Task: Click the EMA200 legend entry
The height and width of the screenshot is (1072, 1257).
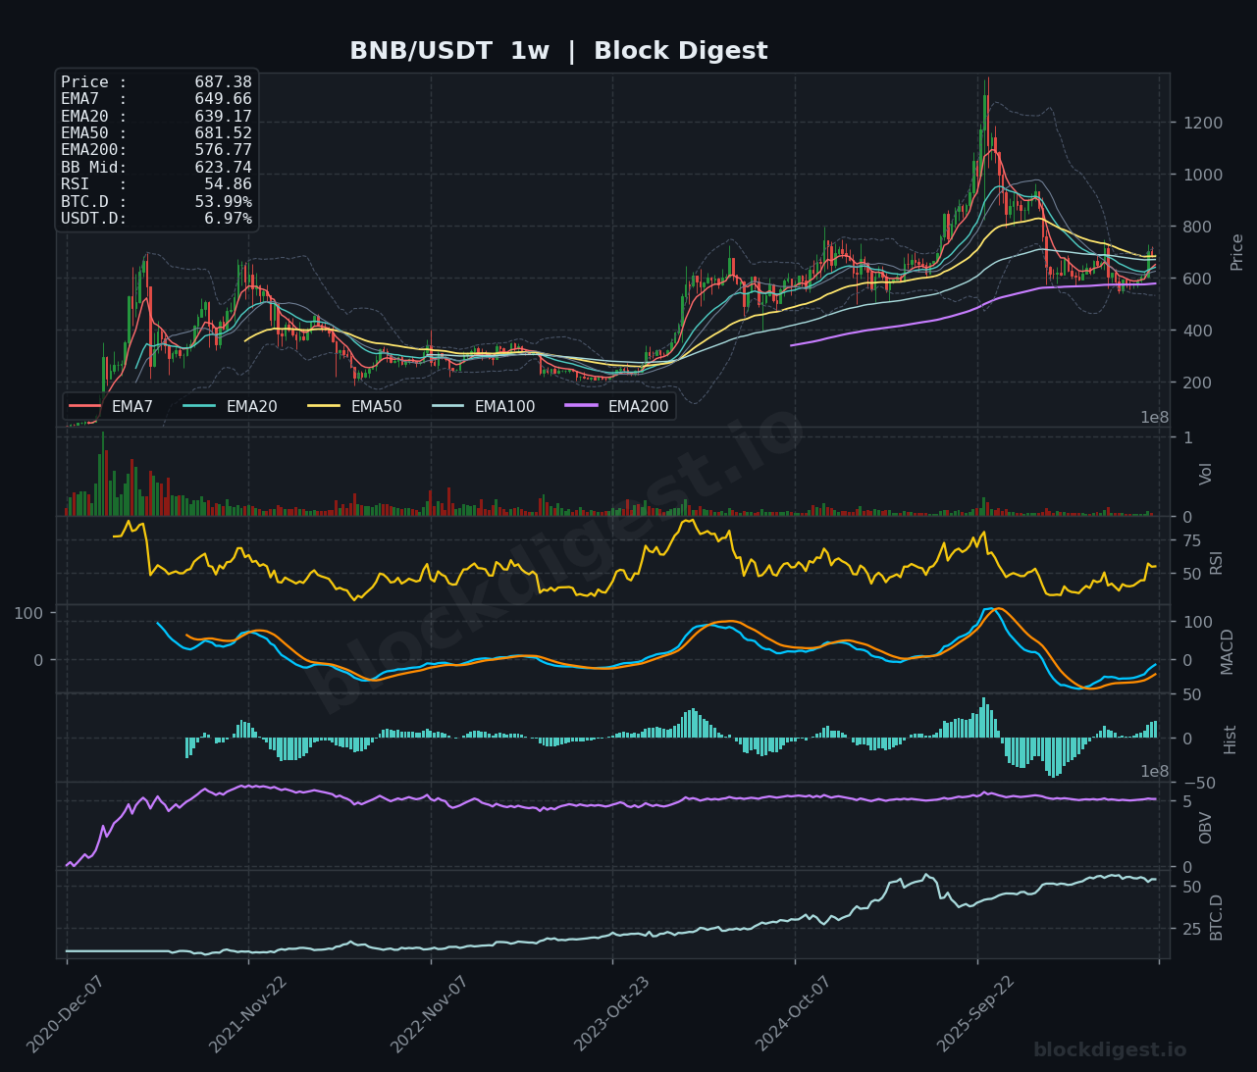Action: click(x=616, y=406)
